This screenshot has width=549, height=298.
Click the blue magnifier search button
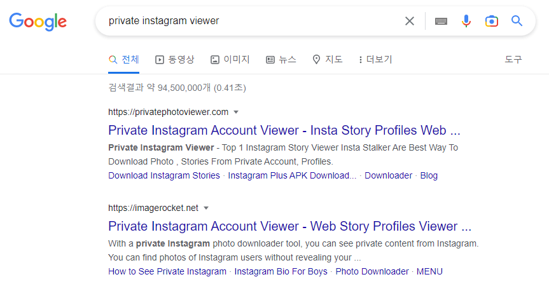[x=517, y=21]
